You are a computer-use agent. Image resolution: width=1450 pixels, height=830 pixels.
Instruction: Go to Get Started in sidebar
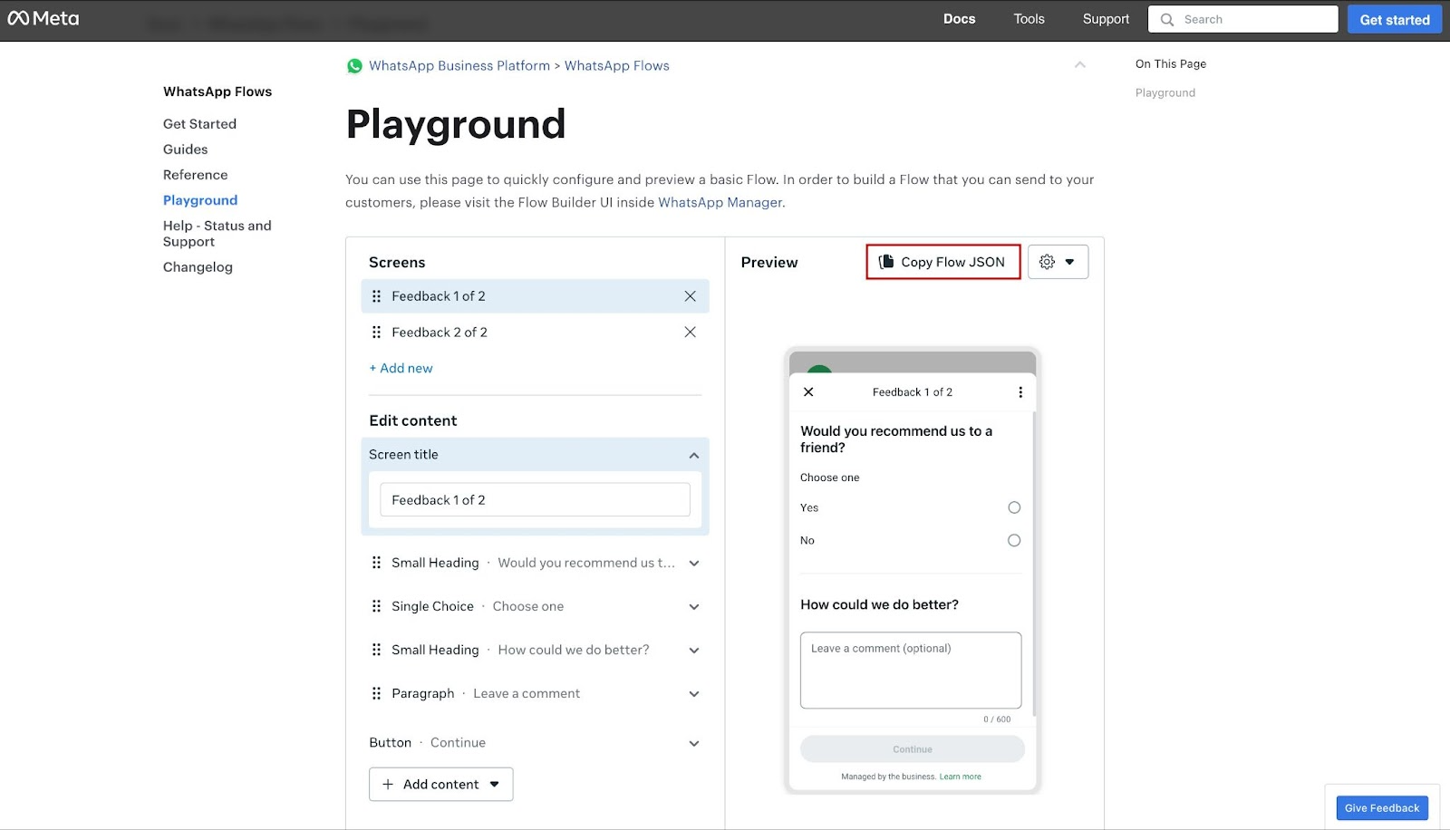click(199, 124)
